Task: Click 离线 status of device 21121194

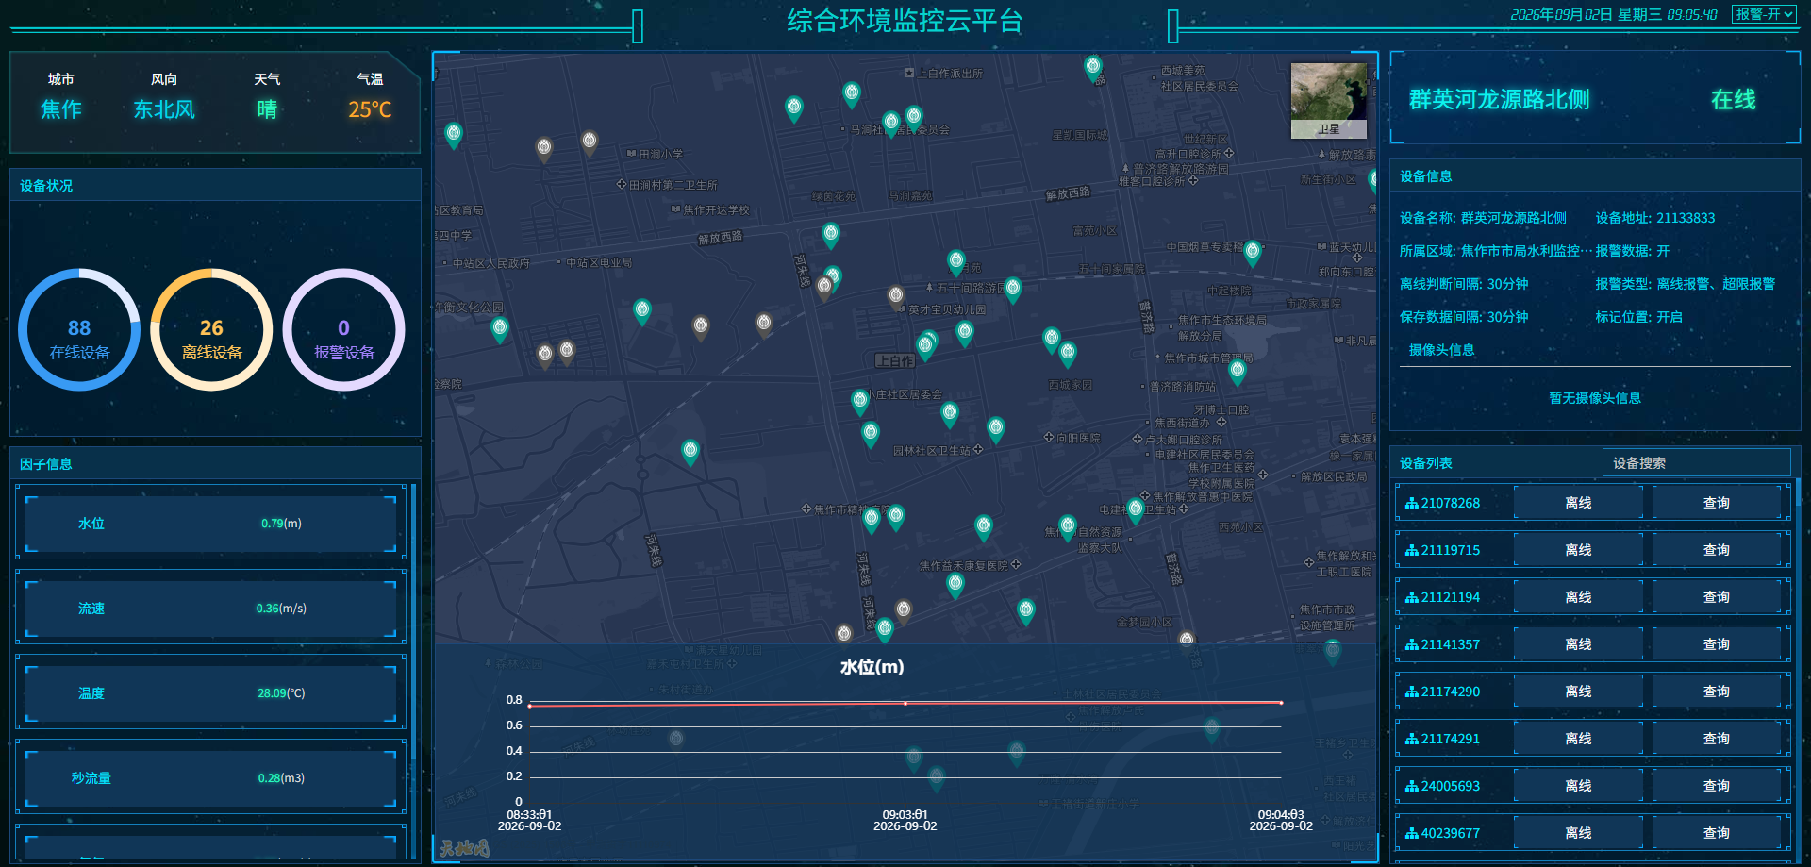Action: [1578, 597]
